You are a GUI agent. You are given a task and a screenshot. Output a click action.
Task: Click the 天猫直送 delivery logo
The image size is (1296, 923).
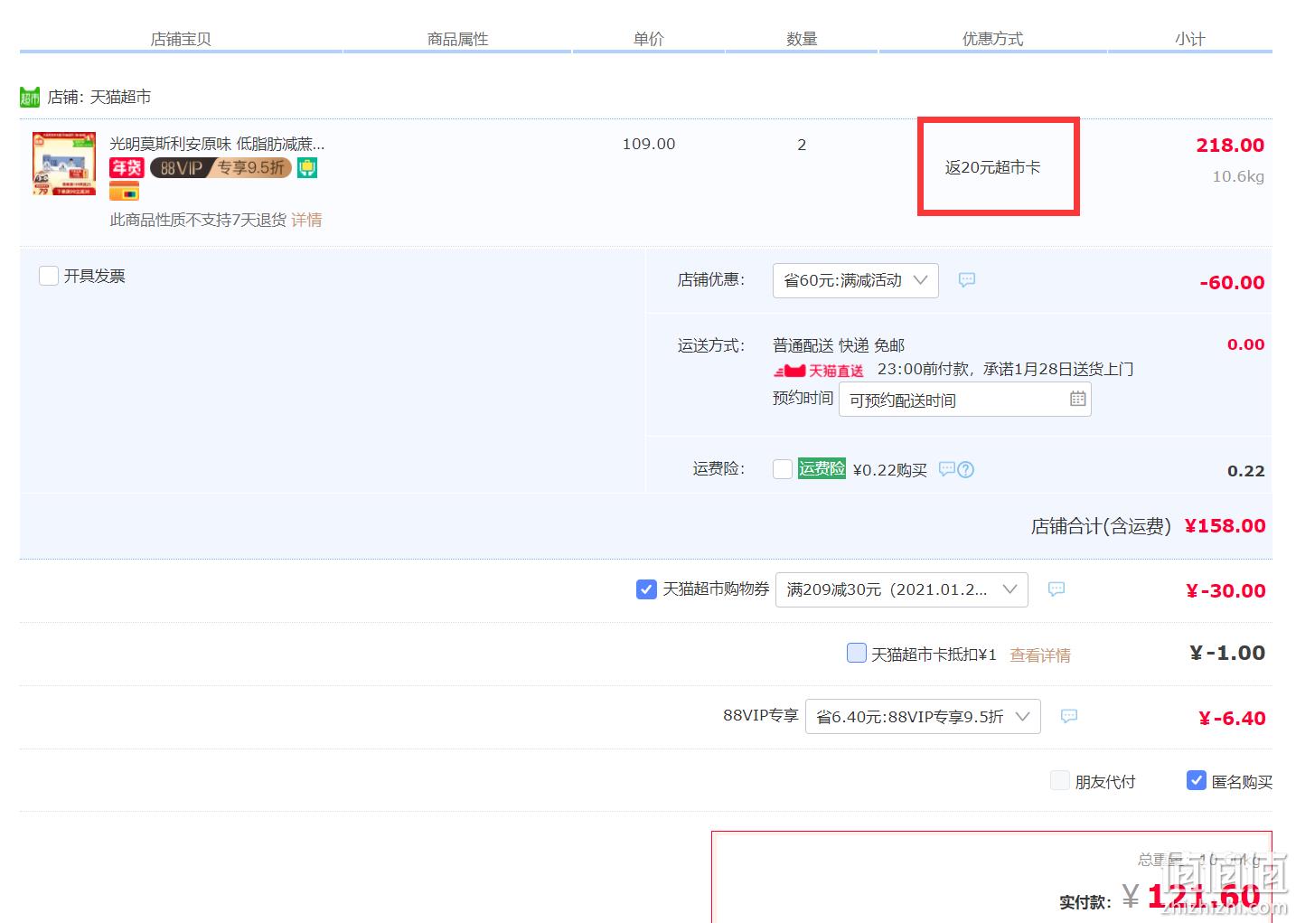click(x=819, y=371)
